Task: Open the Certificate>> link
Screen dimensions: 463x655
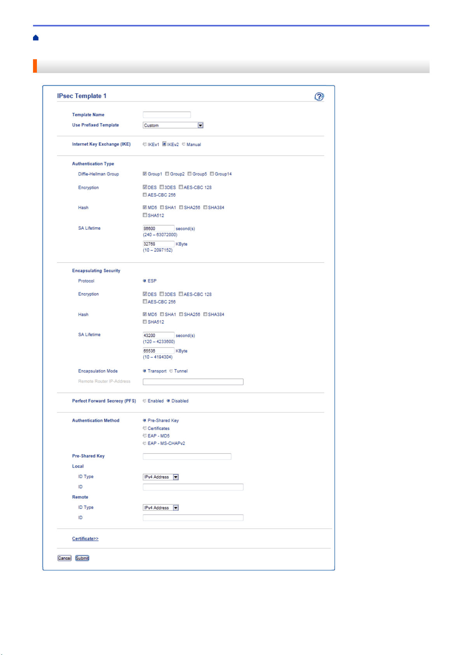Action: tap(85, 538)
